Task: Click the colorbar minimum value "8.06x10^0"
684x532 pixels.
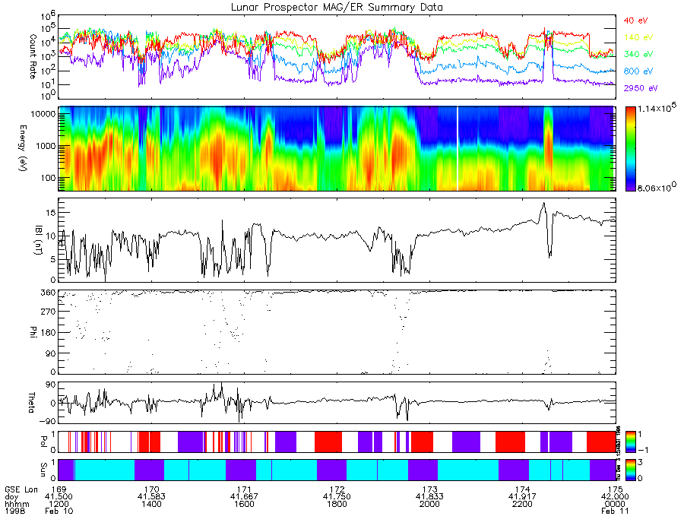Action: (658, 188)
